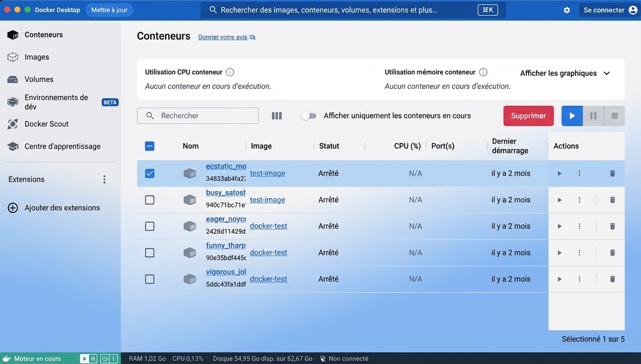This screenshot has width=641, height=364.
Task: Click the engine pause icon in status bar
Action: (x=93, y=359)
